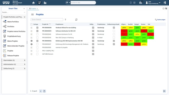Click the icon right of the maximize icon
The height and width of the screenshot is (95, 169).
point(166,8)
